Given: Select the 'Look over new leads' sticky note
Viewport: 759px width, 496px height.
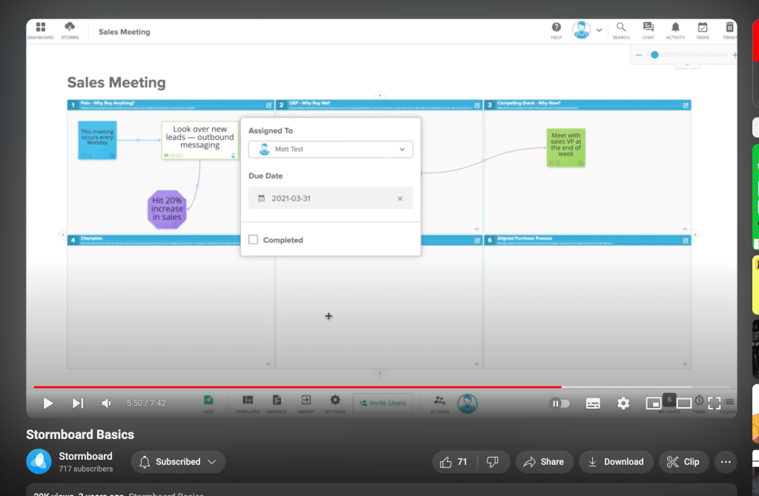Looking at the screenshot, I should [200, 140].
